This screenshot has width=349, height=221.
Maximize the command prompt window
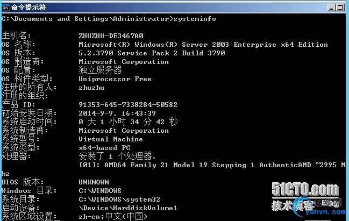(340, 8)
